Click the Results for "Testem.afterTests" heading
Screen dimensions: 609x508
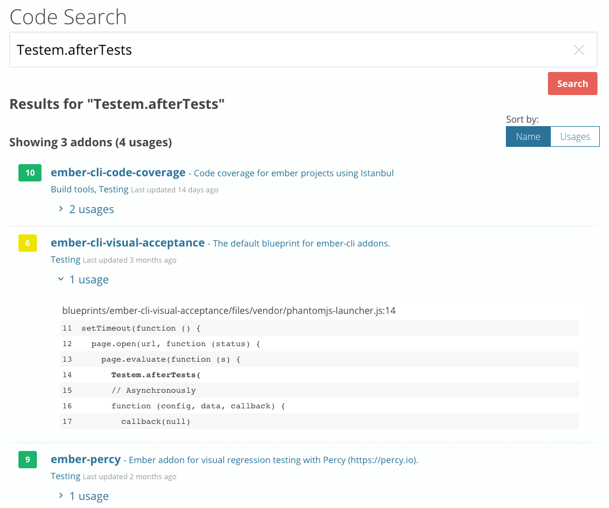coord(117,104)
